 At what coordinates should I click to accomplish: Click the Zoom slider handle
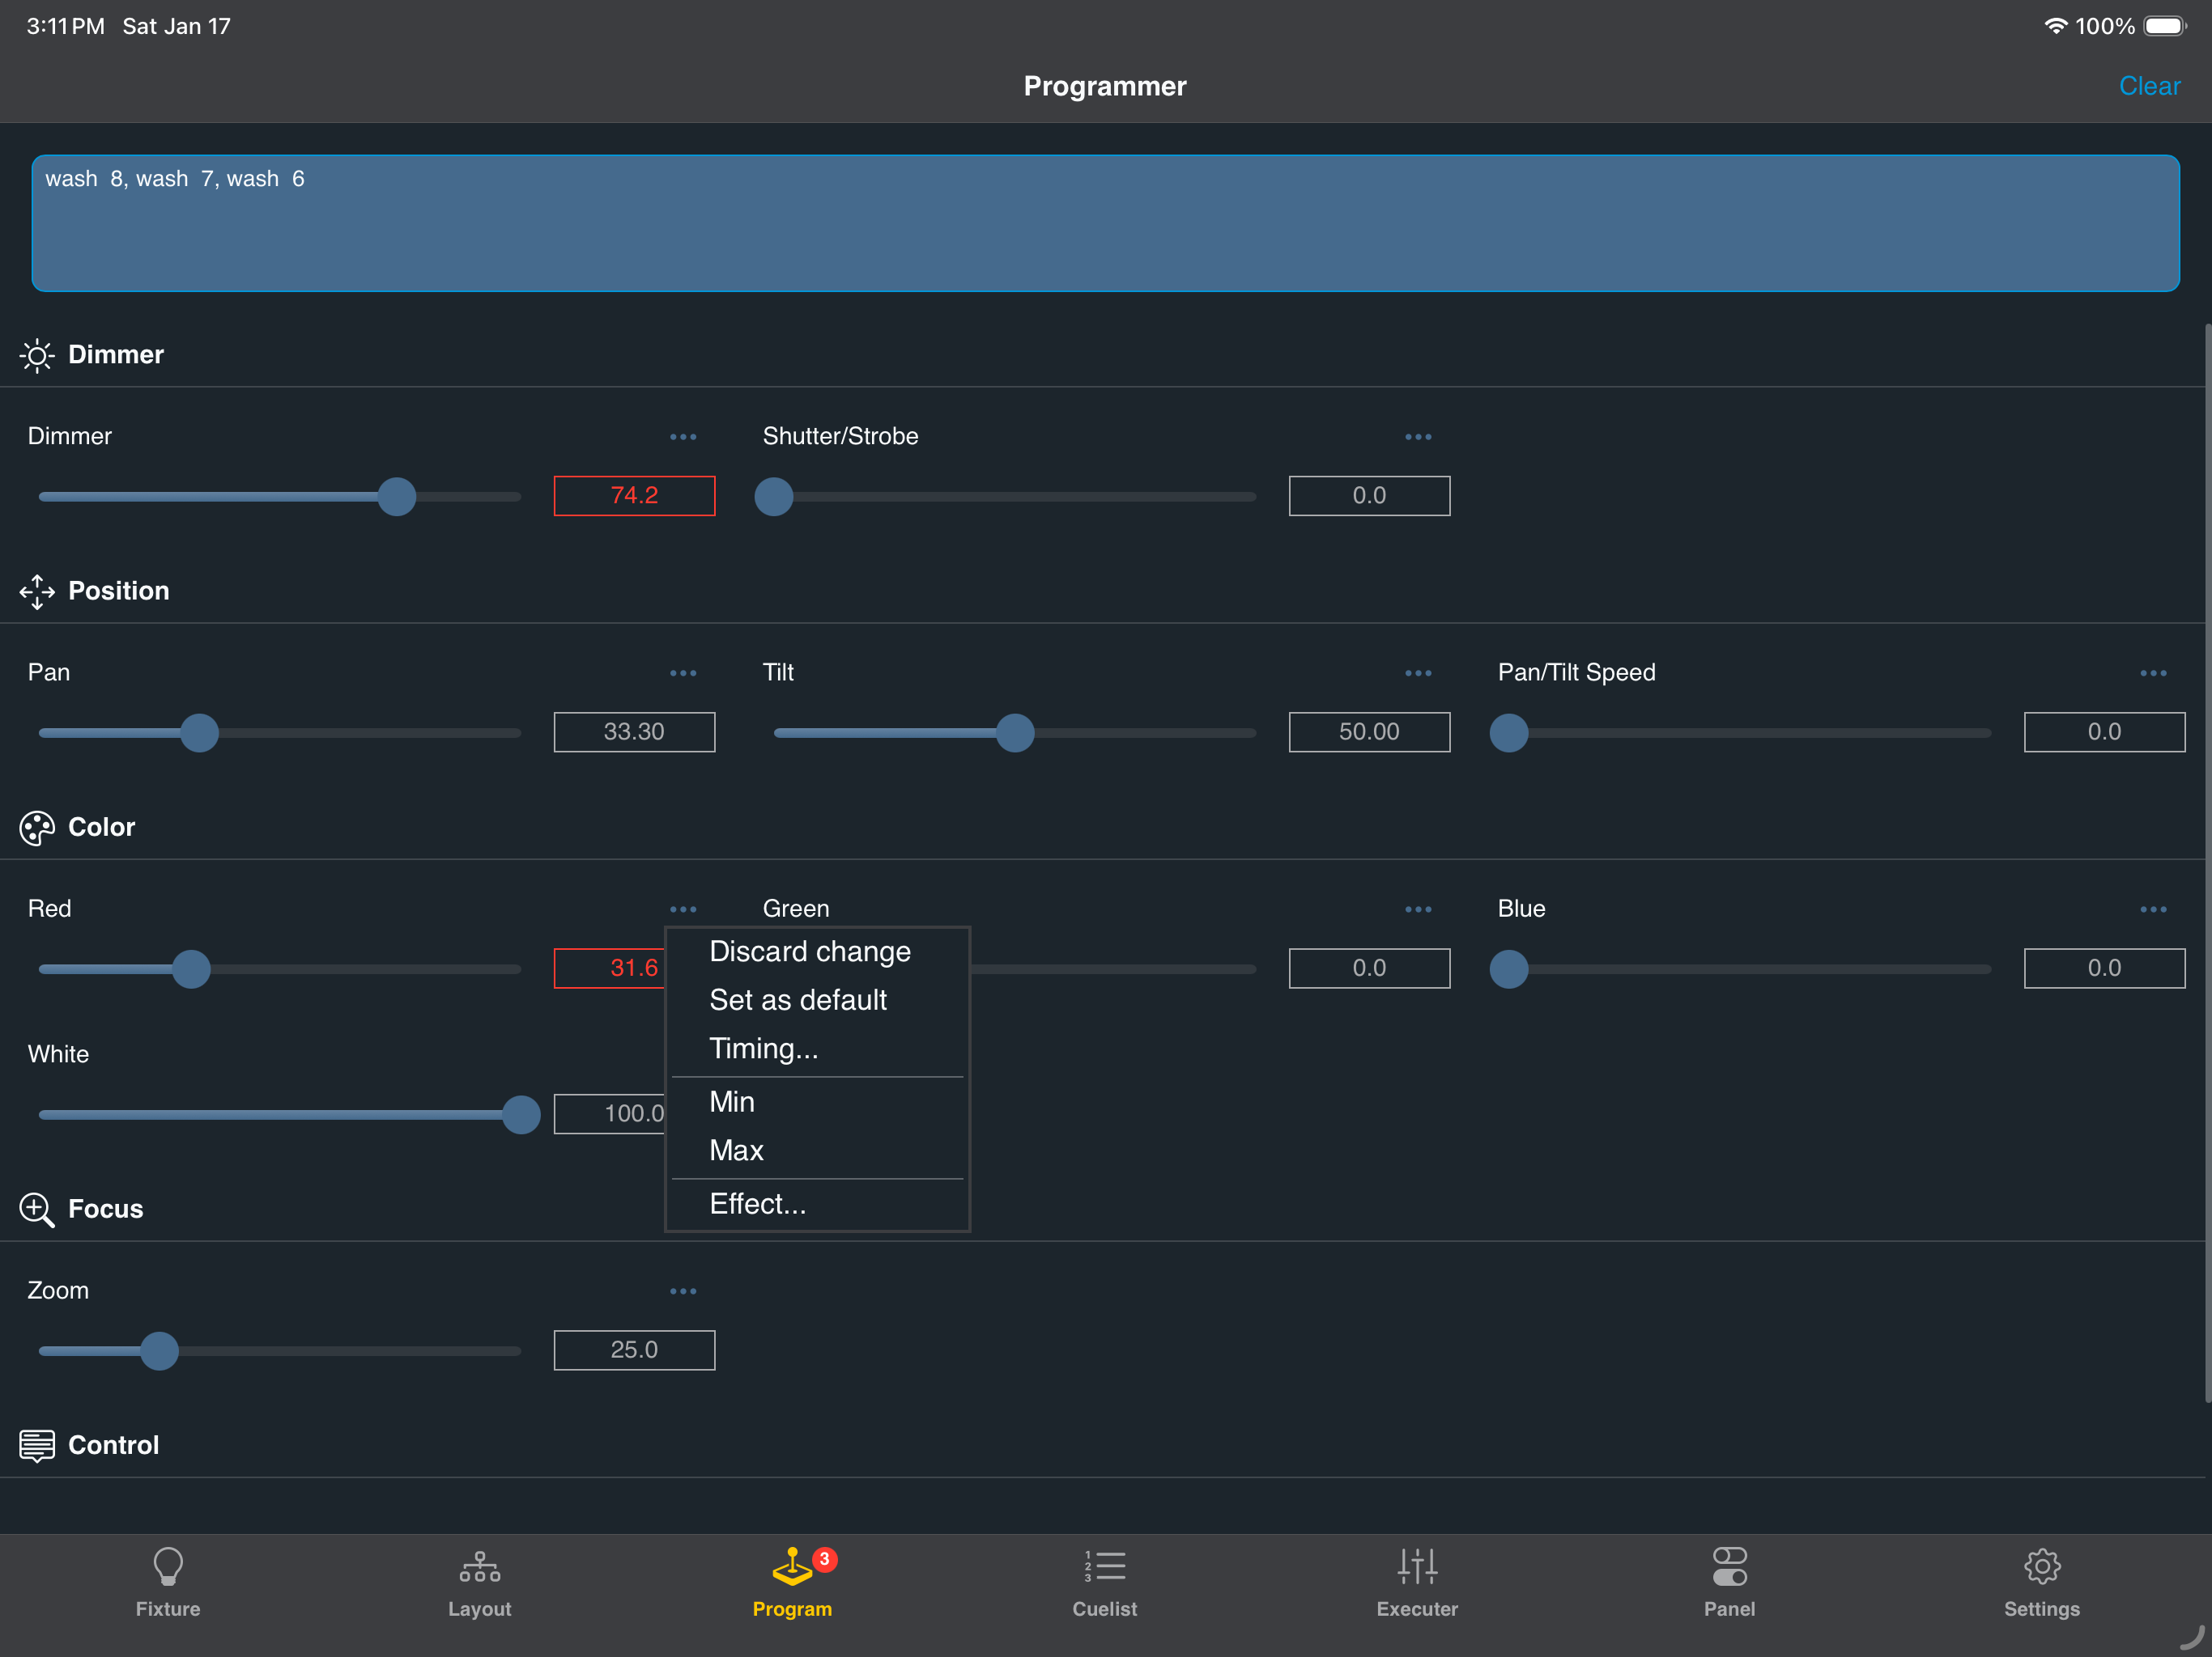(x=159, y=1351)
